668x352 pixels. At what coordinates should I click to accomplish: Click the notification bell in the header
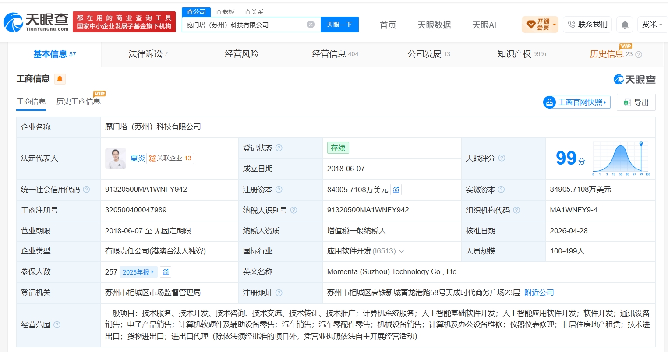[x=625, y=25]
